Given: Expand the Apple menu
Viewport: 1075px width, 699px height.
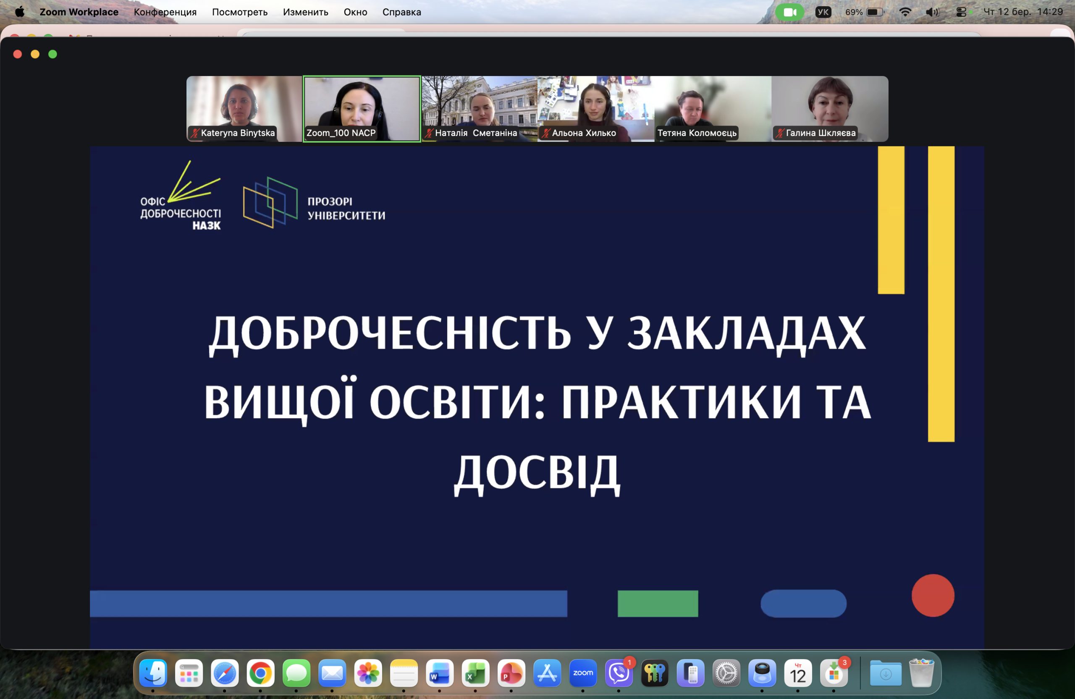Looking at the screenshot, I should pos(19,12).
